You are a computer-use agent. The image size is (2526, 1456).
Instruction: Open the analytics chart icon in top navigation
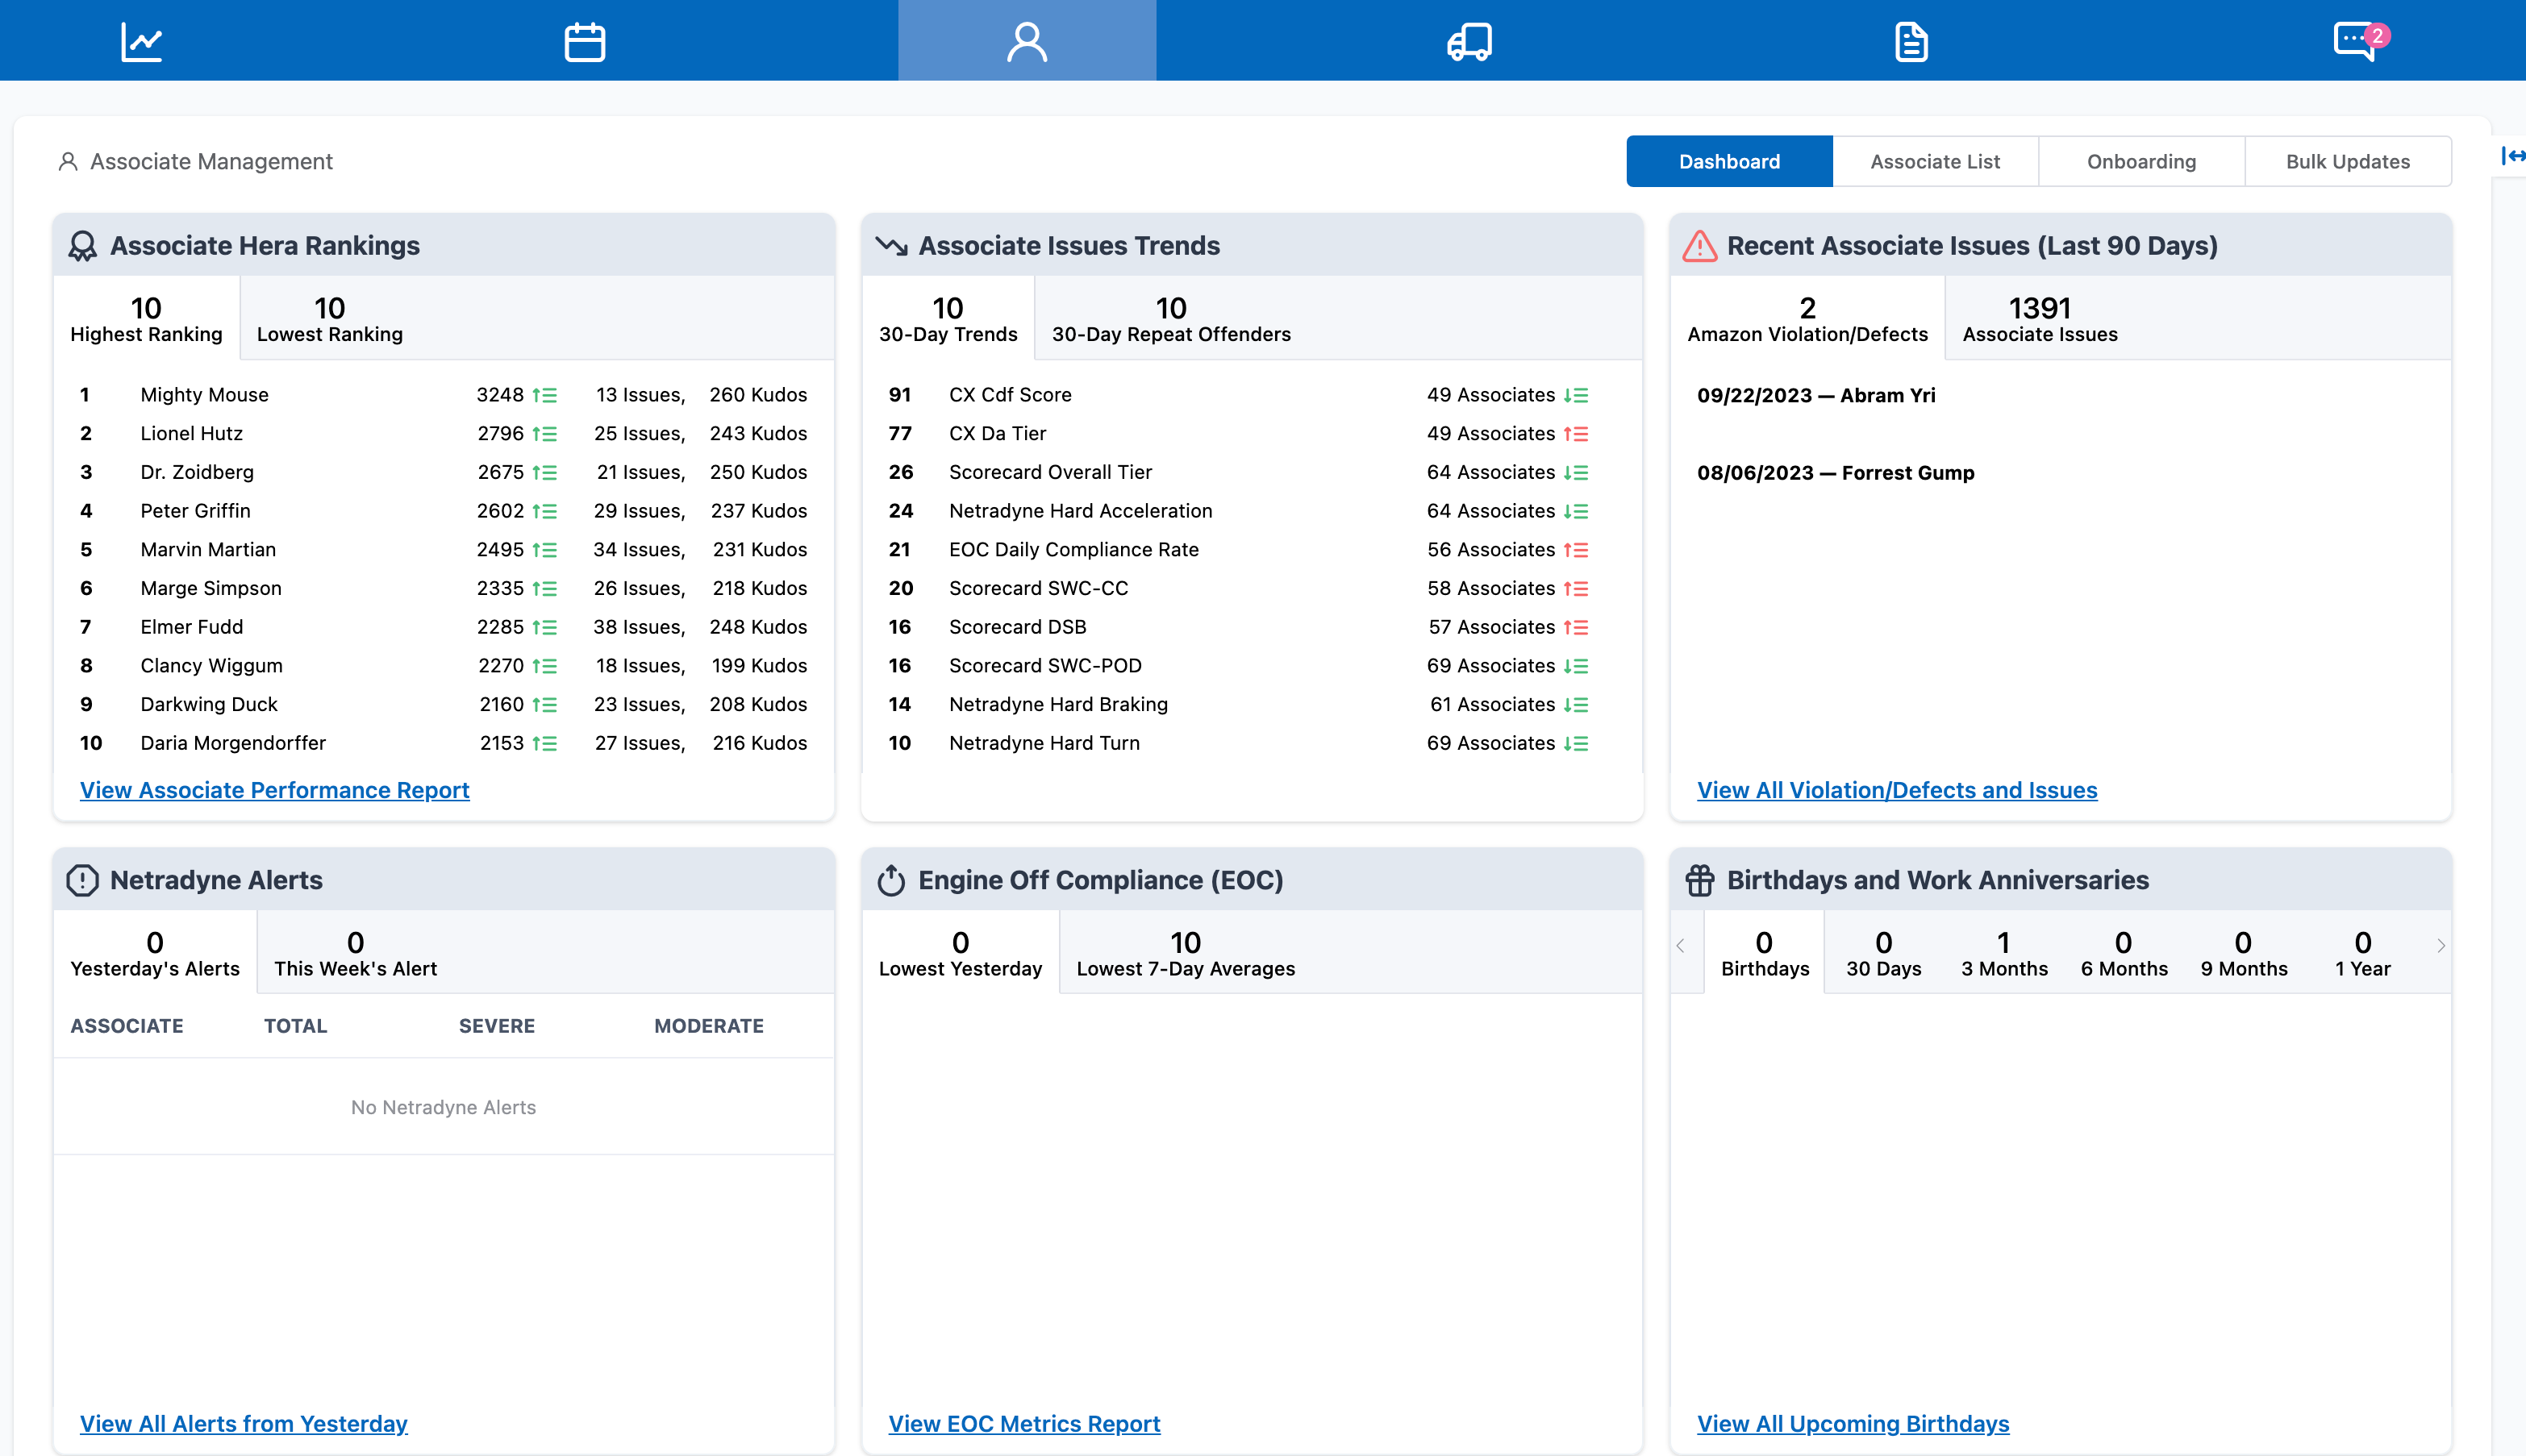click(141, 41)
